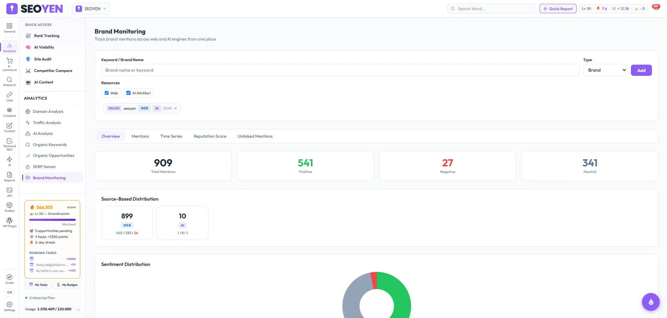Screen dimensions: 667x318
Task: Open the General section in left rail
Action: click(x=9, y=28)
